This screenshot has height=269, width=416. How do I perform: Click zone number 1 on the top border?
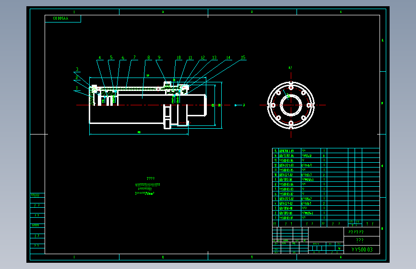pos(74,12)
